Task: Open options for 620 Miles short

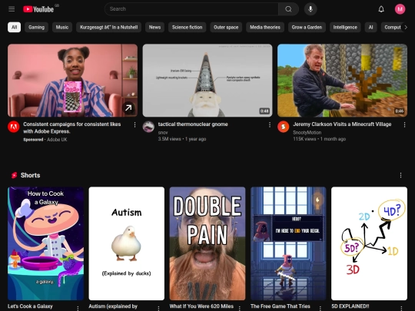Action: [x=240, y=308]
